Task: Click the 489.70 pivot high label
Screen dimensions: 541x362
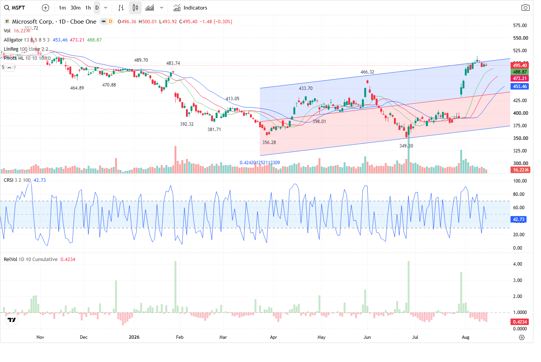Action: pos(141,60)
